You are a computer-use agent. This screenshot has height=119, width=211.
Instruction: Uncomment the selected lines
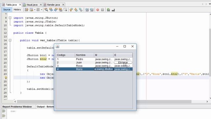click(113, 10)
